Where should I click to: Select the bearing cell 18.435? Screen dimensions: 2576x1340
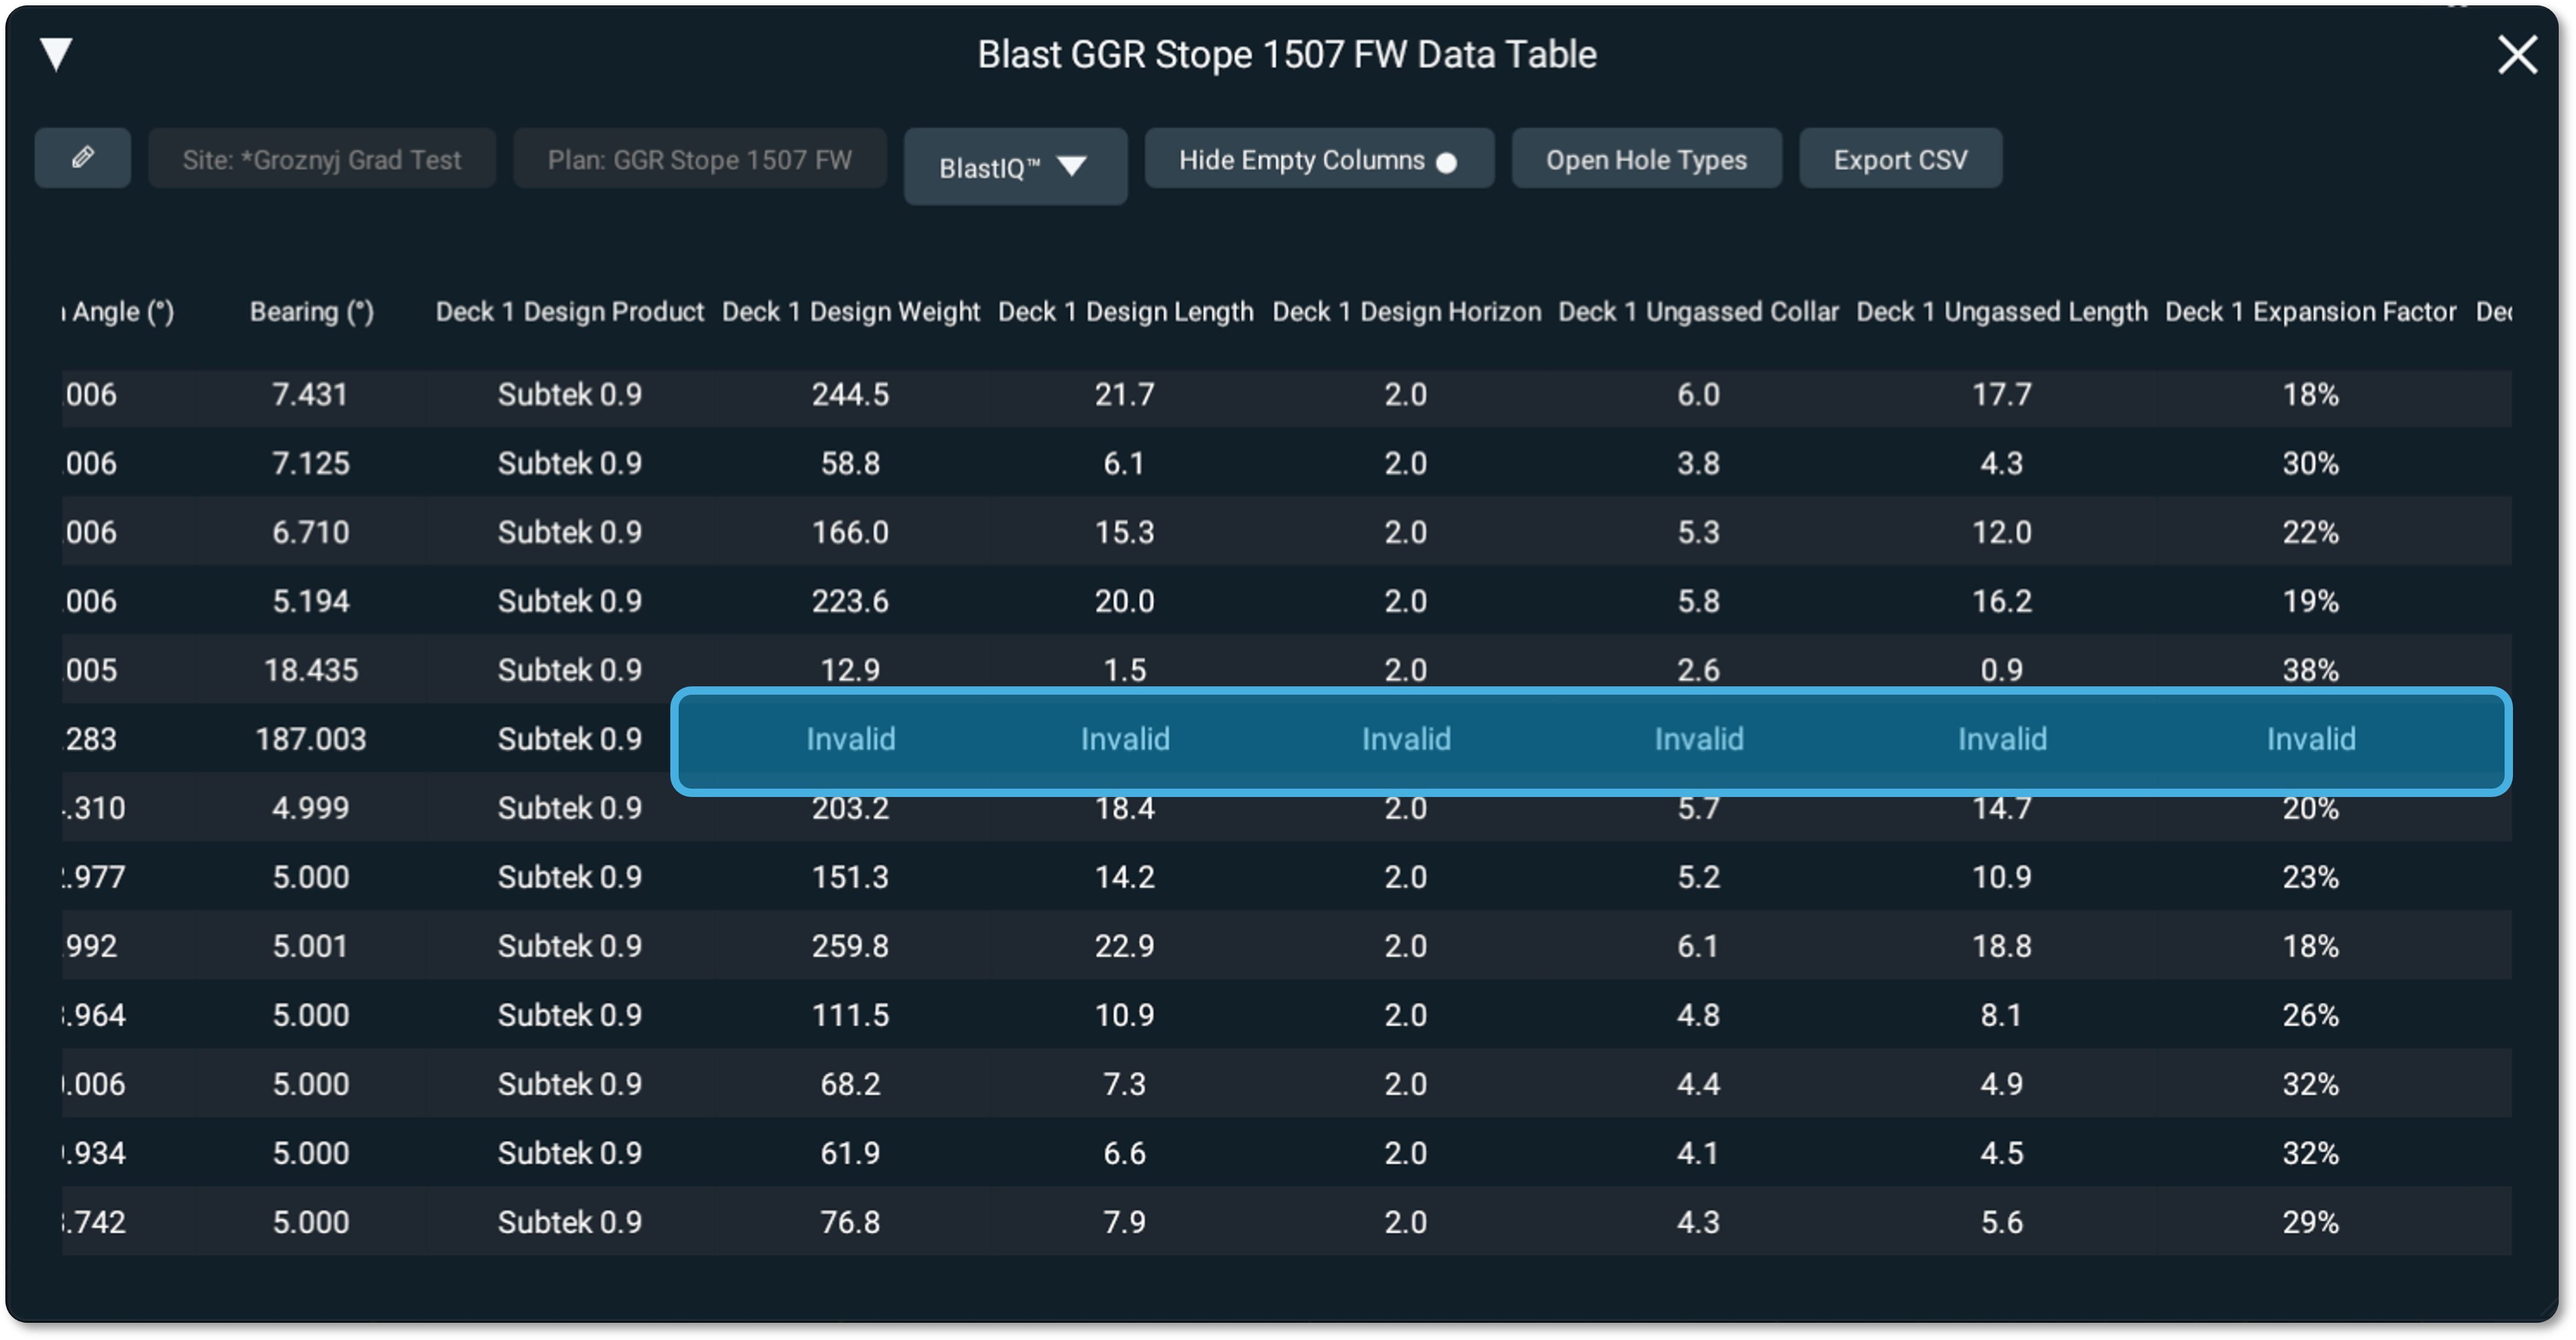coord(311,670)
